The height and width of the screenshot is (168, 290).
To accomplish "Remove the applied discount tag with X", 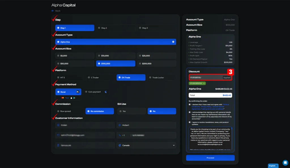I will click(204, 83).
